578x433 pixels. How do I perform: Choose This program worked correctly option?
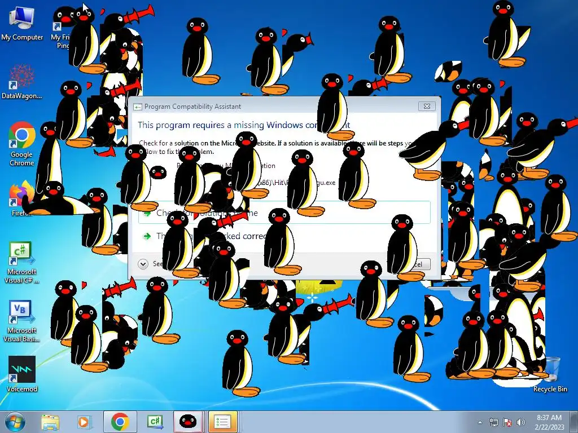point(284,236)
